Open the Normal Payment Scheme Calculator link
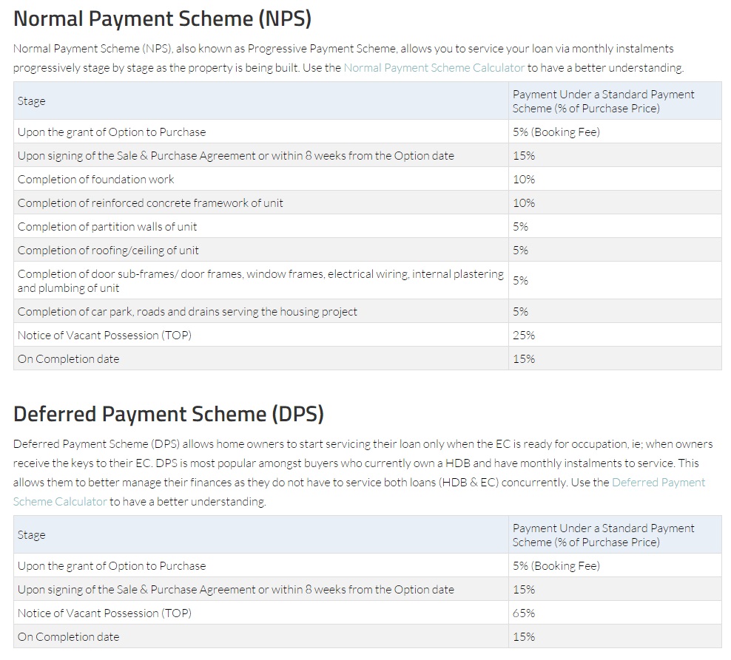Image resolution: width=731 pixels, height=660 pixels. click(434, 67)
